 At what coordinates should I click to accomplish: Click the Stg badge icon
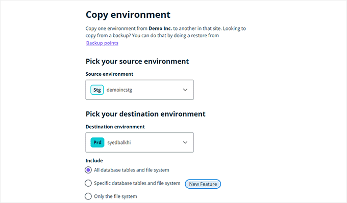pyautogui.click(x=97, y=90)
